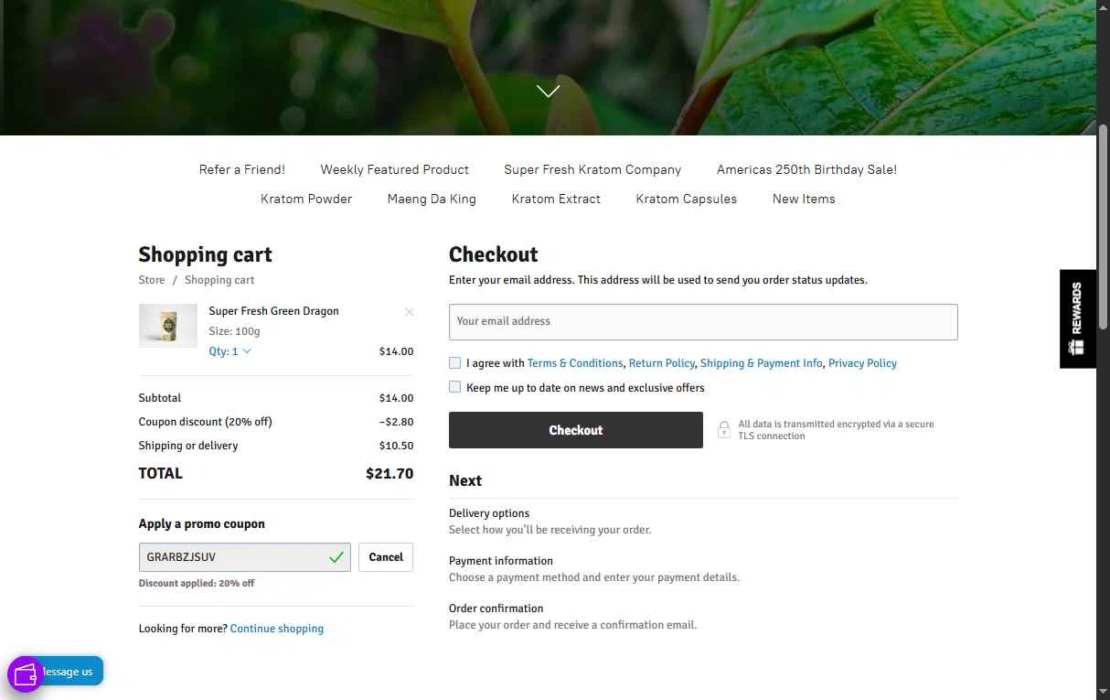Screen dimensions: 1110x700
Task: Agree to Terms & Conditions checkbox
Action: tap(454, 363)
